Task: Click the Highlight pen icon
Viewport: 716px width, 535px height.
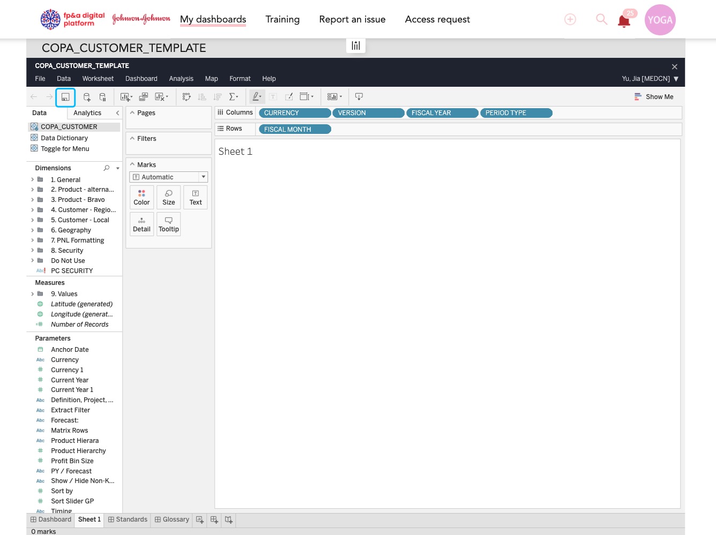Action: [257, 97]
